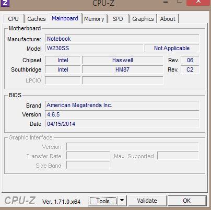Click the OK button
Image resolution: width=211 pixels, height=210 pixels.
(187, 201)
